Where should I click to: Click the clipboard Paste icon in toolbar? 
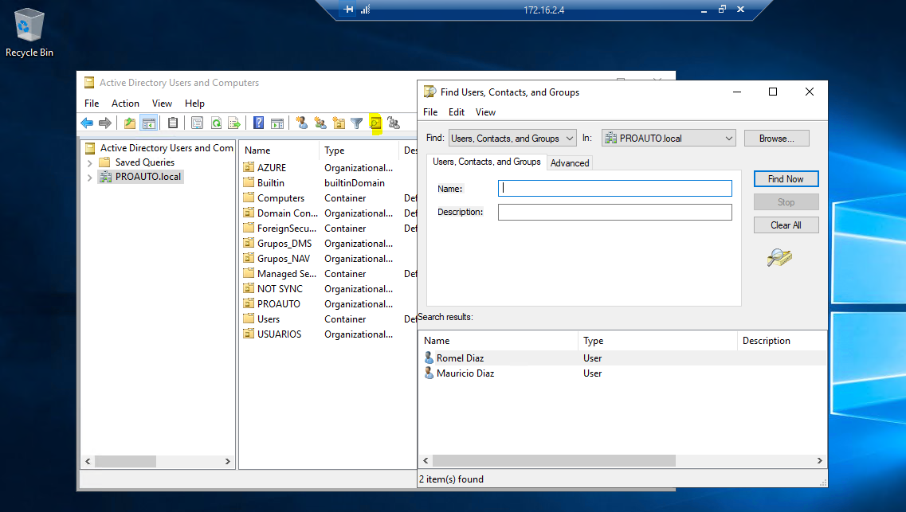click(172, 123)
